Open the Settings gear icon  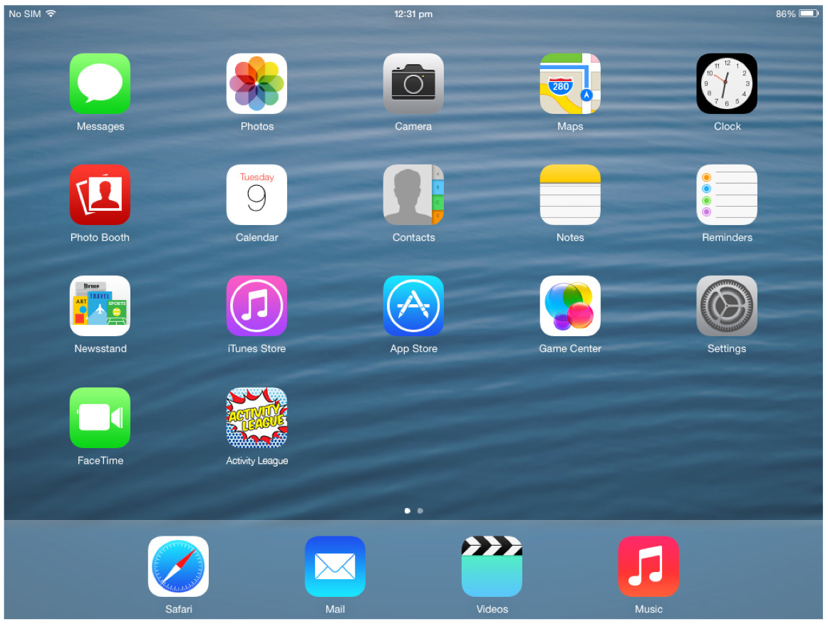tap(727, 306)
